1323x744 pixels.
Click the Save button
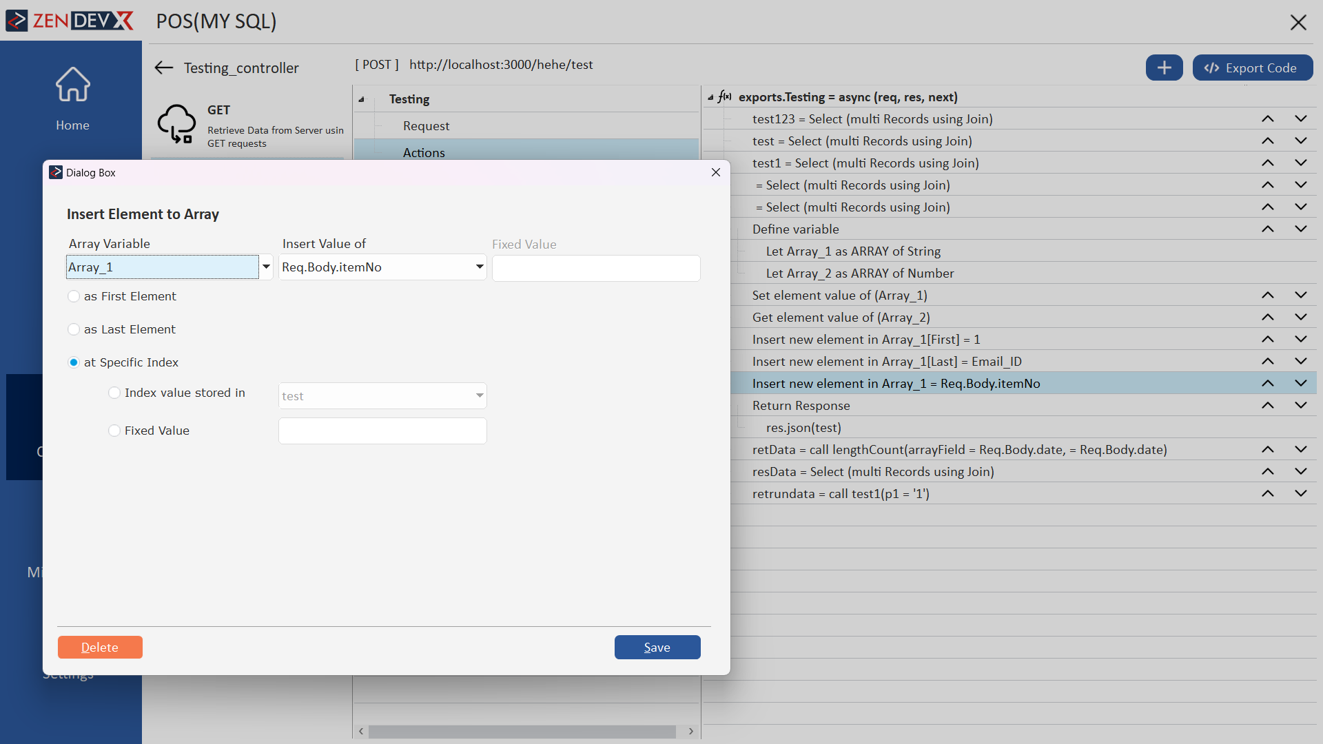pyautogui.click(x=657, y=648)
